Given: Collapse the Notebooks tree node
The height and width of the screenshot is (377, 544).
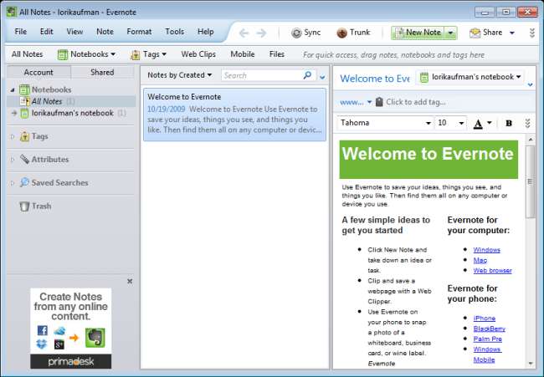Looking at the screenshot, I should pos(13,90).
